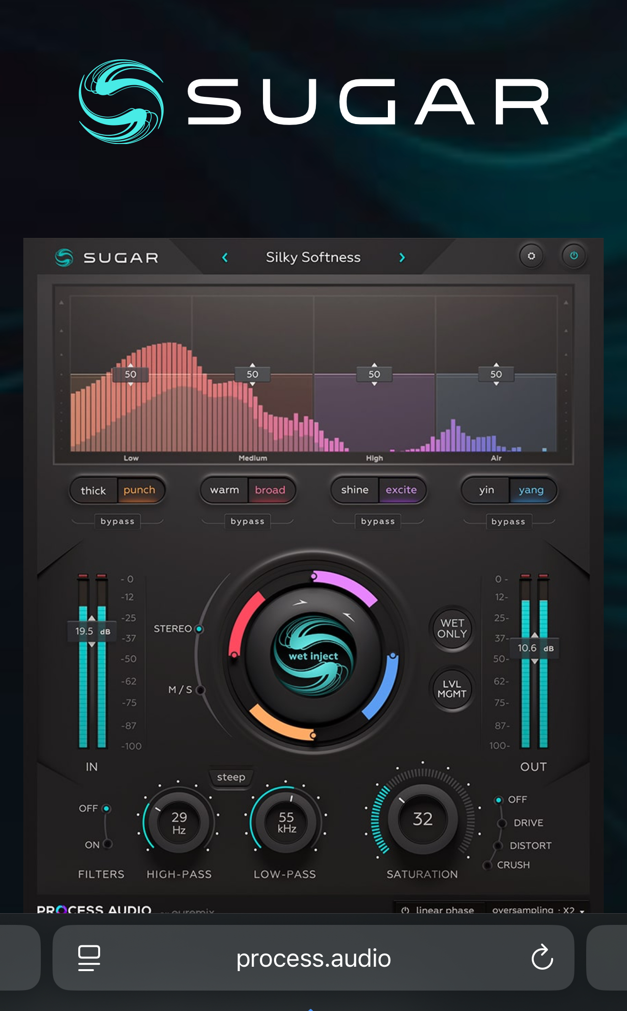Bypass the High band
Viewport: 627px width, 1011px height.
pyautogui.click(x=378, y=521)
